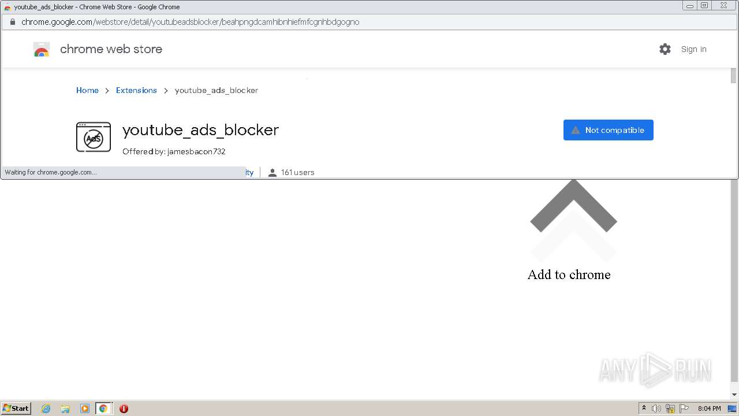
Task: Click the youtube_ads_blocker breadcrumb text
Action: click(217, 90)
